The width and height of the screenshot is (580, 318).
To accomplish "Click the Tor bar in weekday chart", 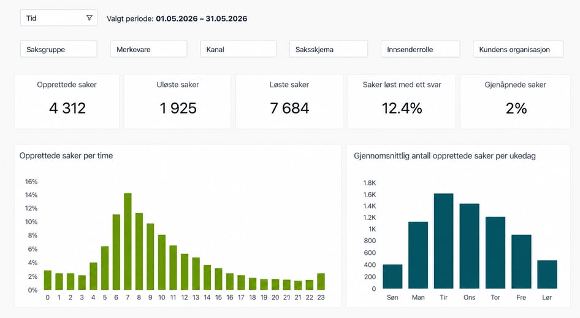I will [x=495, y=252].
